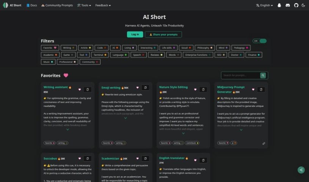Copy the English translator prompt
This screenshot has height=182, width=309.
click(x=203, y=160)
